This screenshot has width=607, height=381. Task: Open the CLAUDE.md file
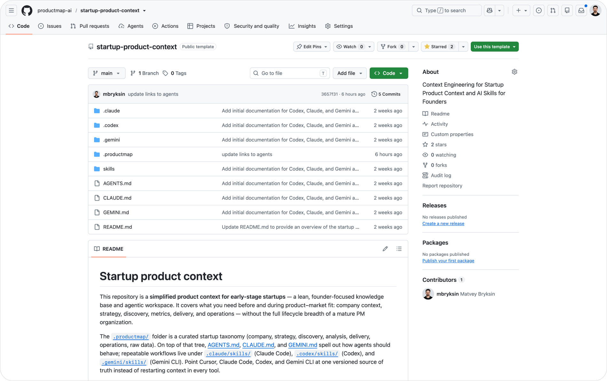[117, 198]
